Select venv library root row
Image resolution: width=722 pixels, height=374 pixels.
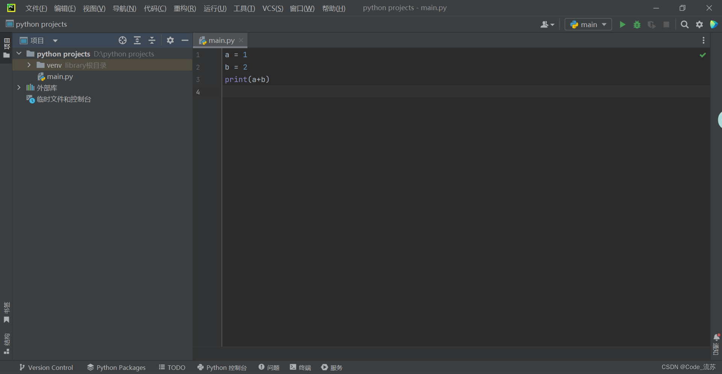(x=102, y=65)
